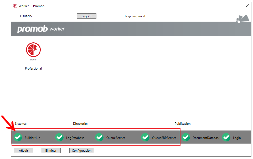Click the Eliminar button

(x=51, y=150)
